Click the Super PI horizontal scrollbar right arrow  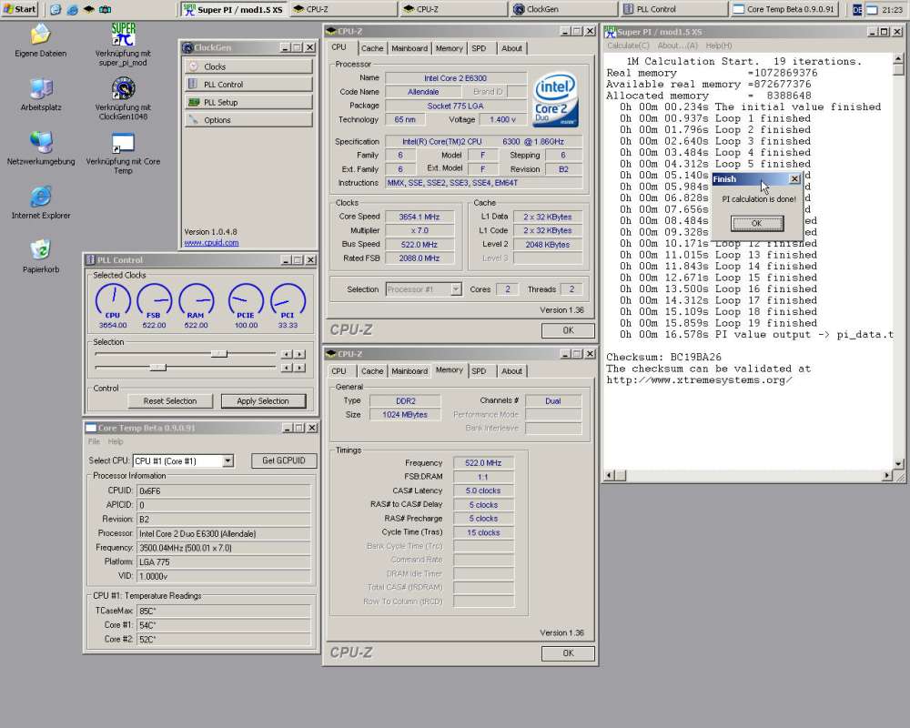[886, 475]
